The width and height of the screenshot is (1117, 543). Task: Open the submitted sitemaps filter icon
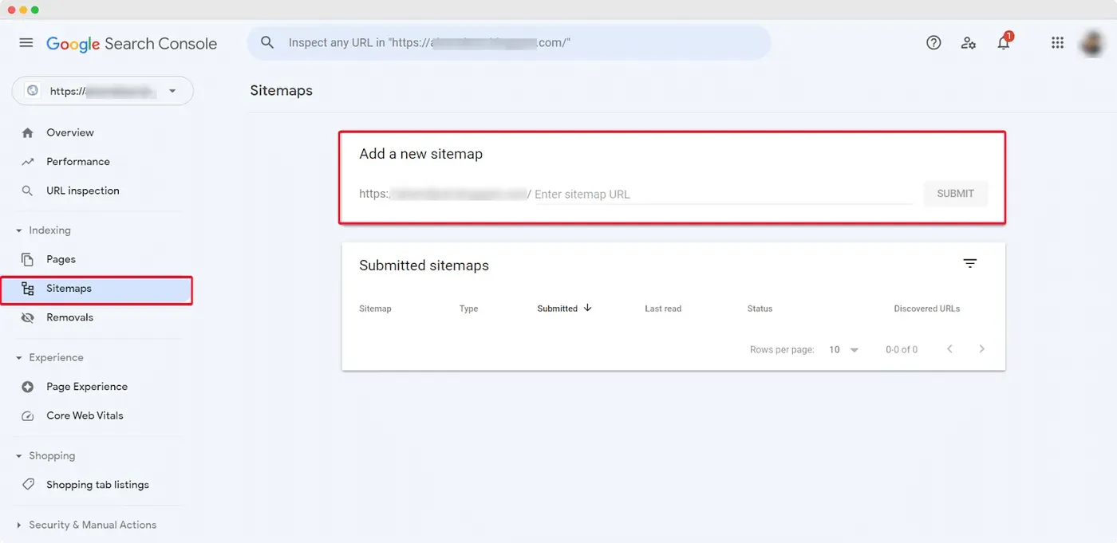click(x=970, y=263)
